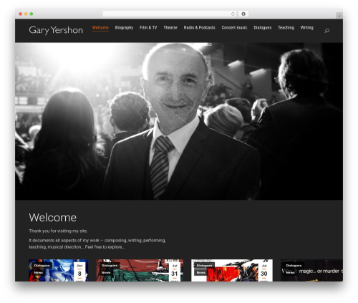
Task: Open the Jul 30 post thumbnail
Action: [232, 270]
